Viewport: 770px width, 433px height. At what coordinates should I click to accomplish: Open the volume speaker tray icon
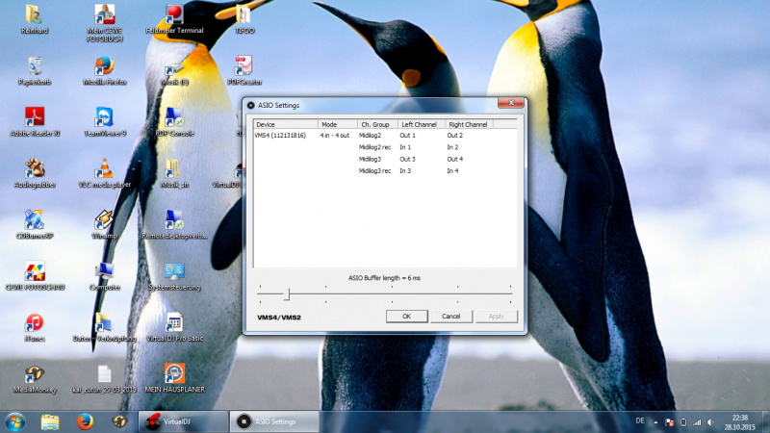(x=710, y=422)
